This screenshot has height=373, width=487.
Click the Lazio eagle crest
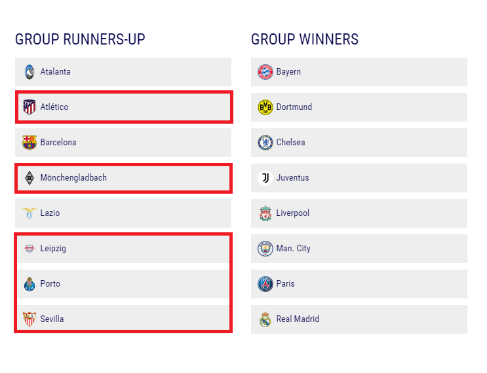(29, 213)
